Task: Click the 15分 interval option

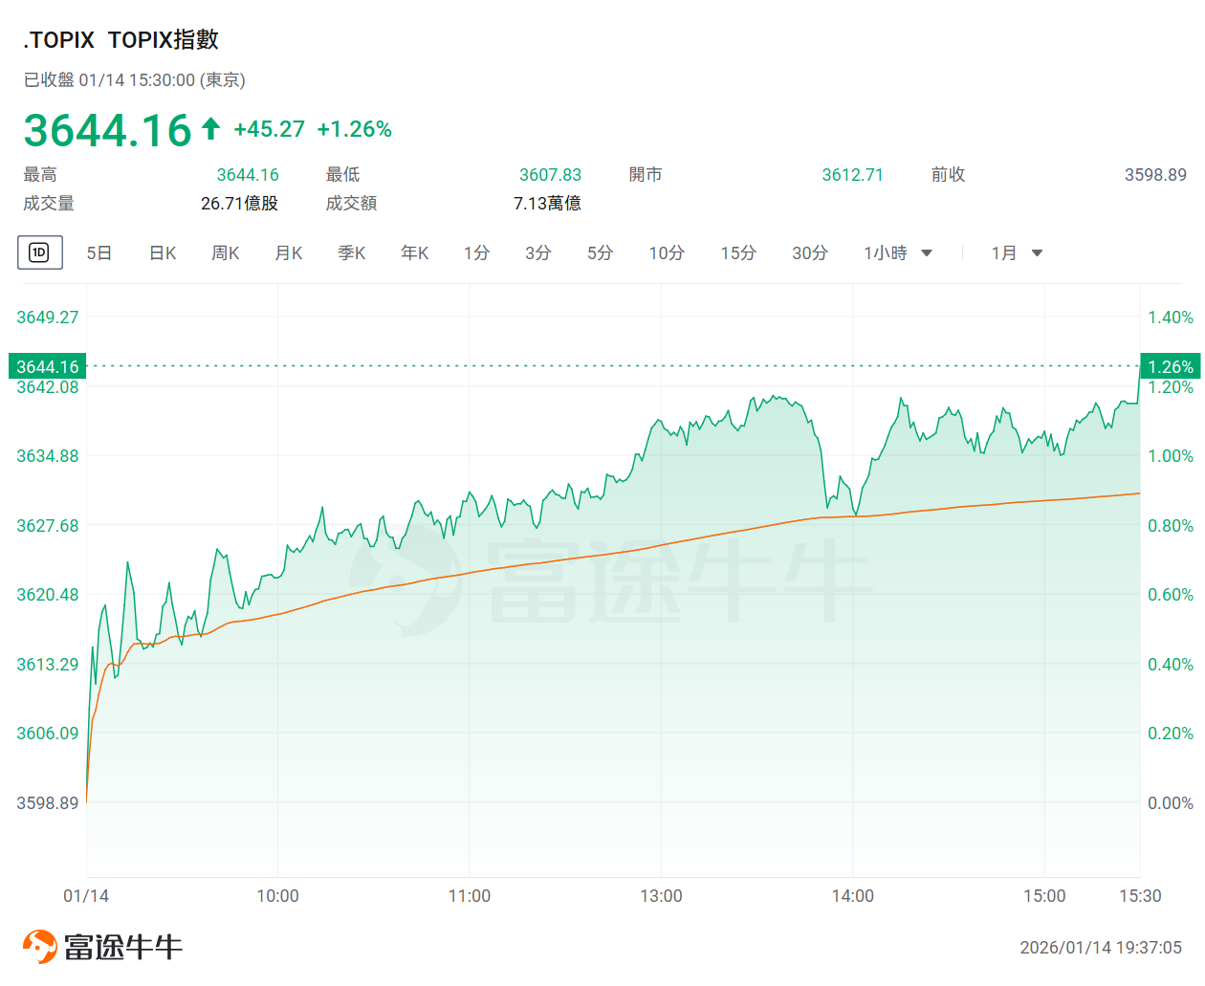Action: click(x=738, y=253)
